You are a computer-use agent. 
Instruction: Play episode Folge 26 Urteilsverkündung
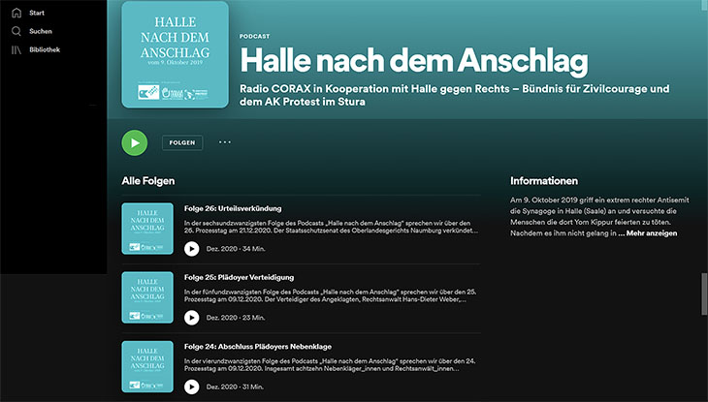(x=191, y=249)
